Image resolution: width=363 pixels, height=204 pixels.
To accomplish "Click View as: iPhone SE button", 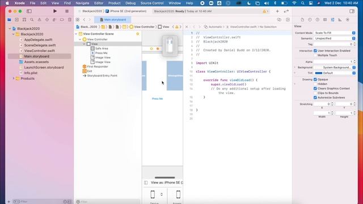I will coord(167,182).
